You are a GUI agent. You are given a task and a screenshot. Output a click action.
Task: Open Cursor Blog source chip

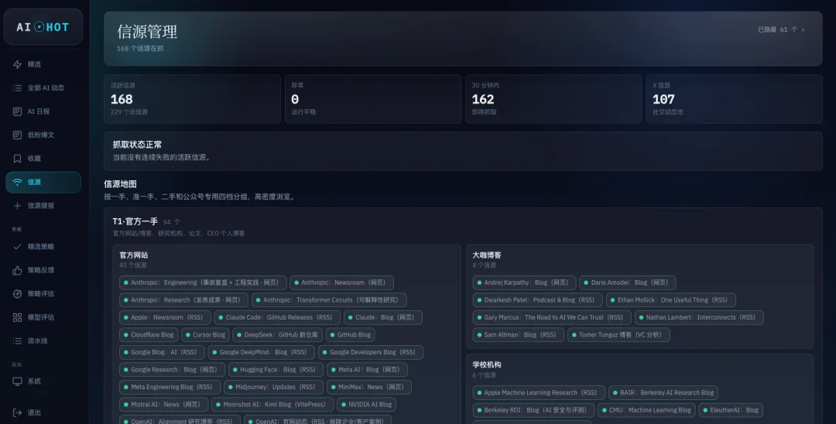point(205,335)
